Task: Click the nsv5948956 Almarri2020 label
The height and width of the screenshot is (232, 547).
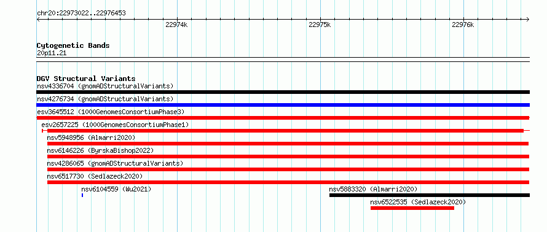Action: tap(91, 137)
